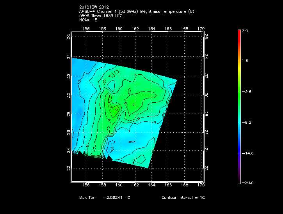This screenshot has height=214, width=283.
Task: Click the cyan section near -9.2 on color bar
Action: pos(239,122)
